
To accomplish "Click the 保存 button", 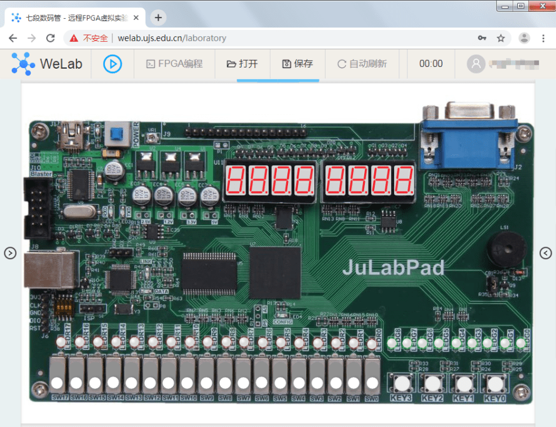I will pos(297,64).
